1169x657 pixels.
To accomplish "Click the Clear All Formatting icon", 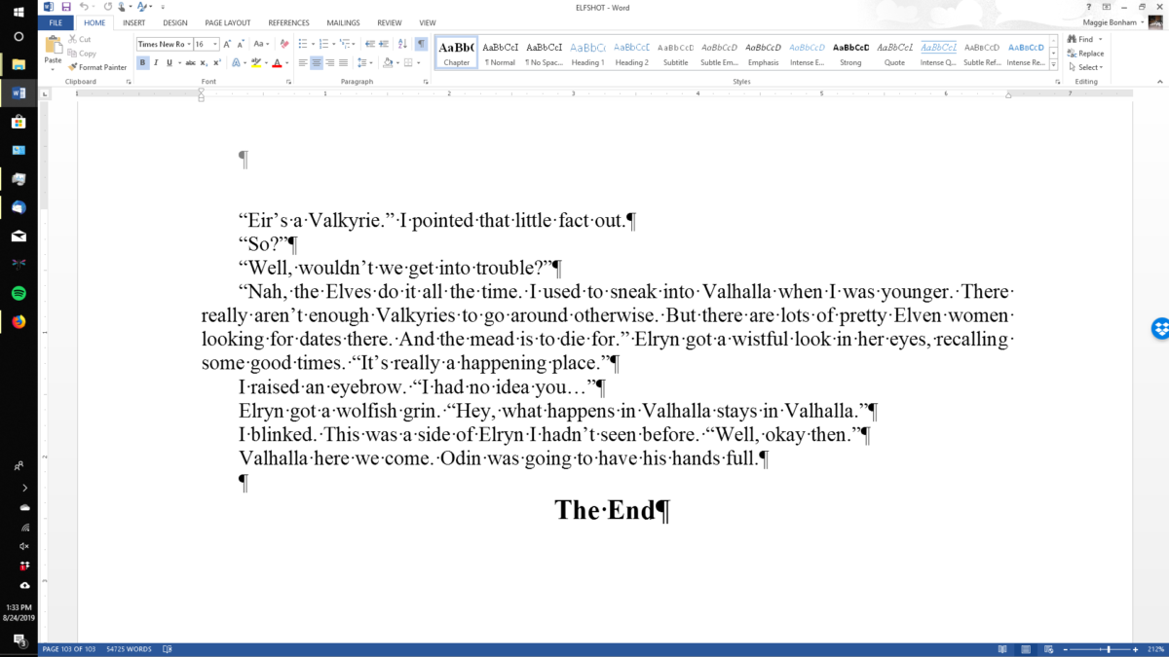I will [284, 44].
